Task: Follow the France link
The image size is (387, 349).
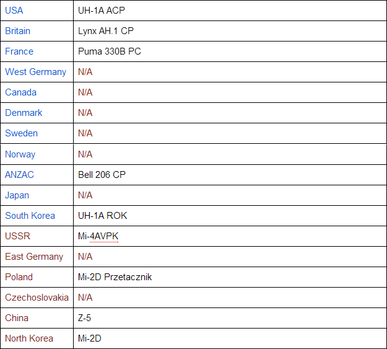Action: pyautogui.click(x=19, y=51)
